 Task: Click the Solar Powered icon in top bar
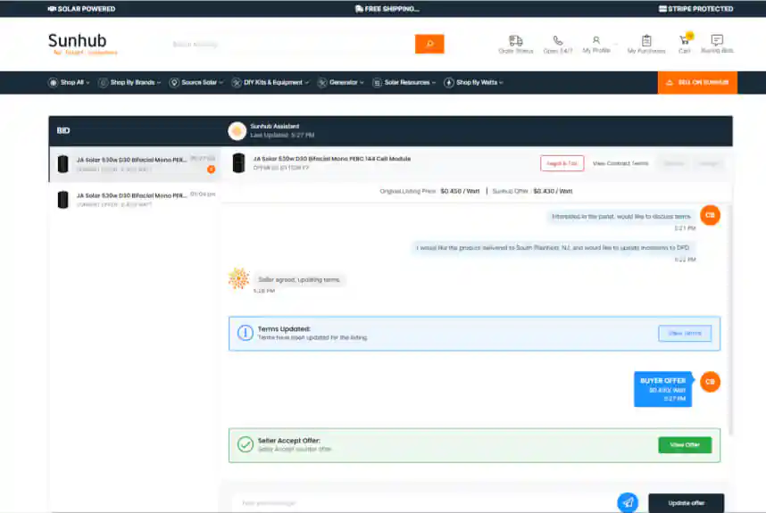52,9
